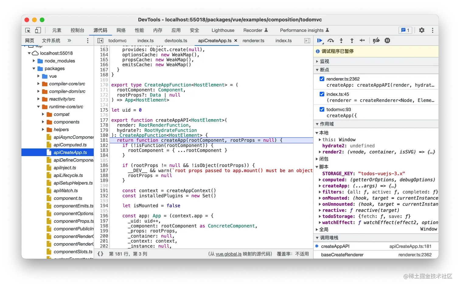
Task: Open the 性能 (Performance) panel
Action: pos(139,30)
